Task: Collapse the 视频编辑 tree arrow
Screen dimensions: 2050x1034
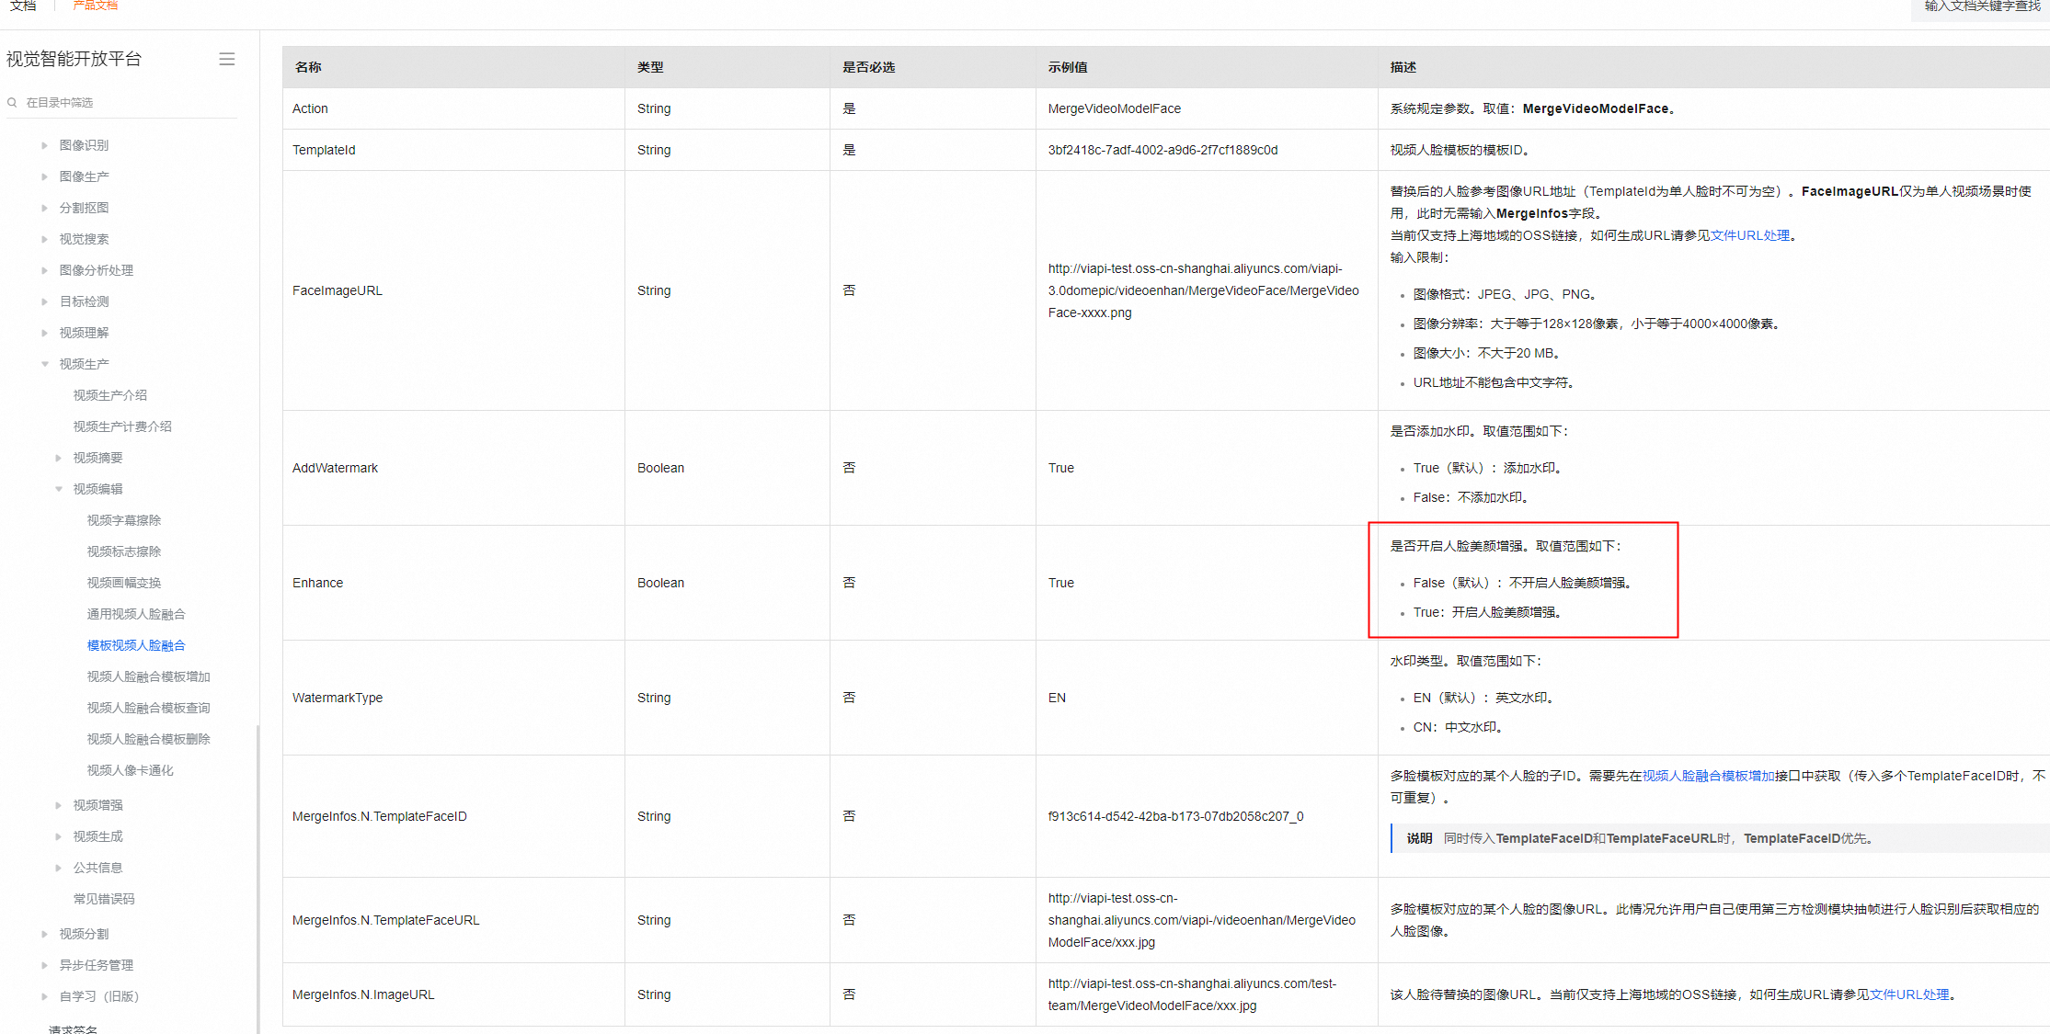Action: (58, 489)
